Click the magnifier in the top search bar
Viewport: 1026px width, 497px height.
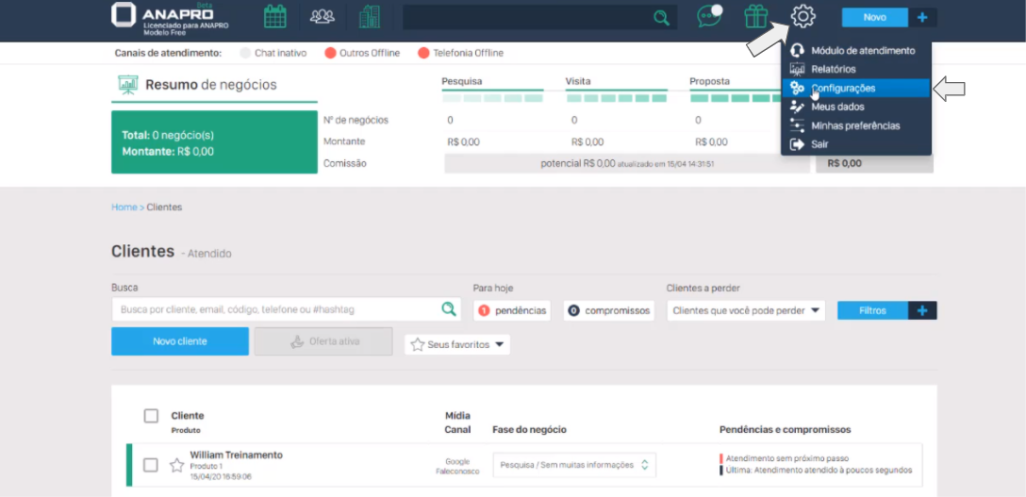pos(662,17)
